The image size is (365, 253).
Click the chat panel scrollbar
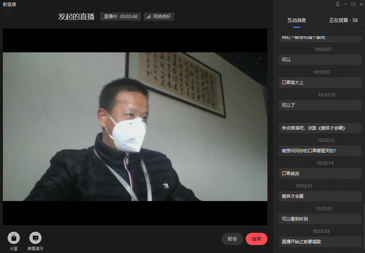click(364, 227)
